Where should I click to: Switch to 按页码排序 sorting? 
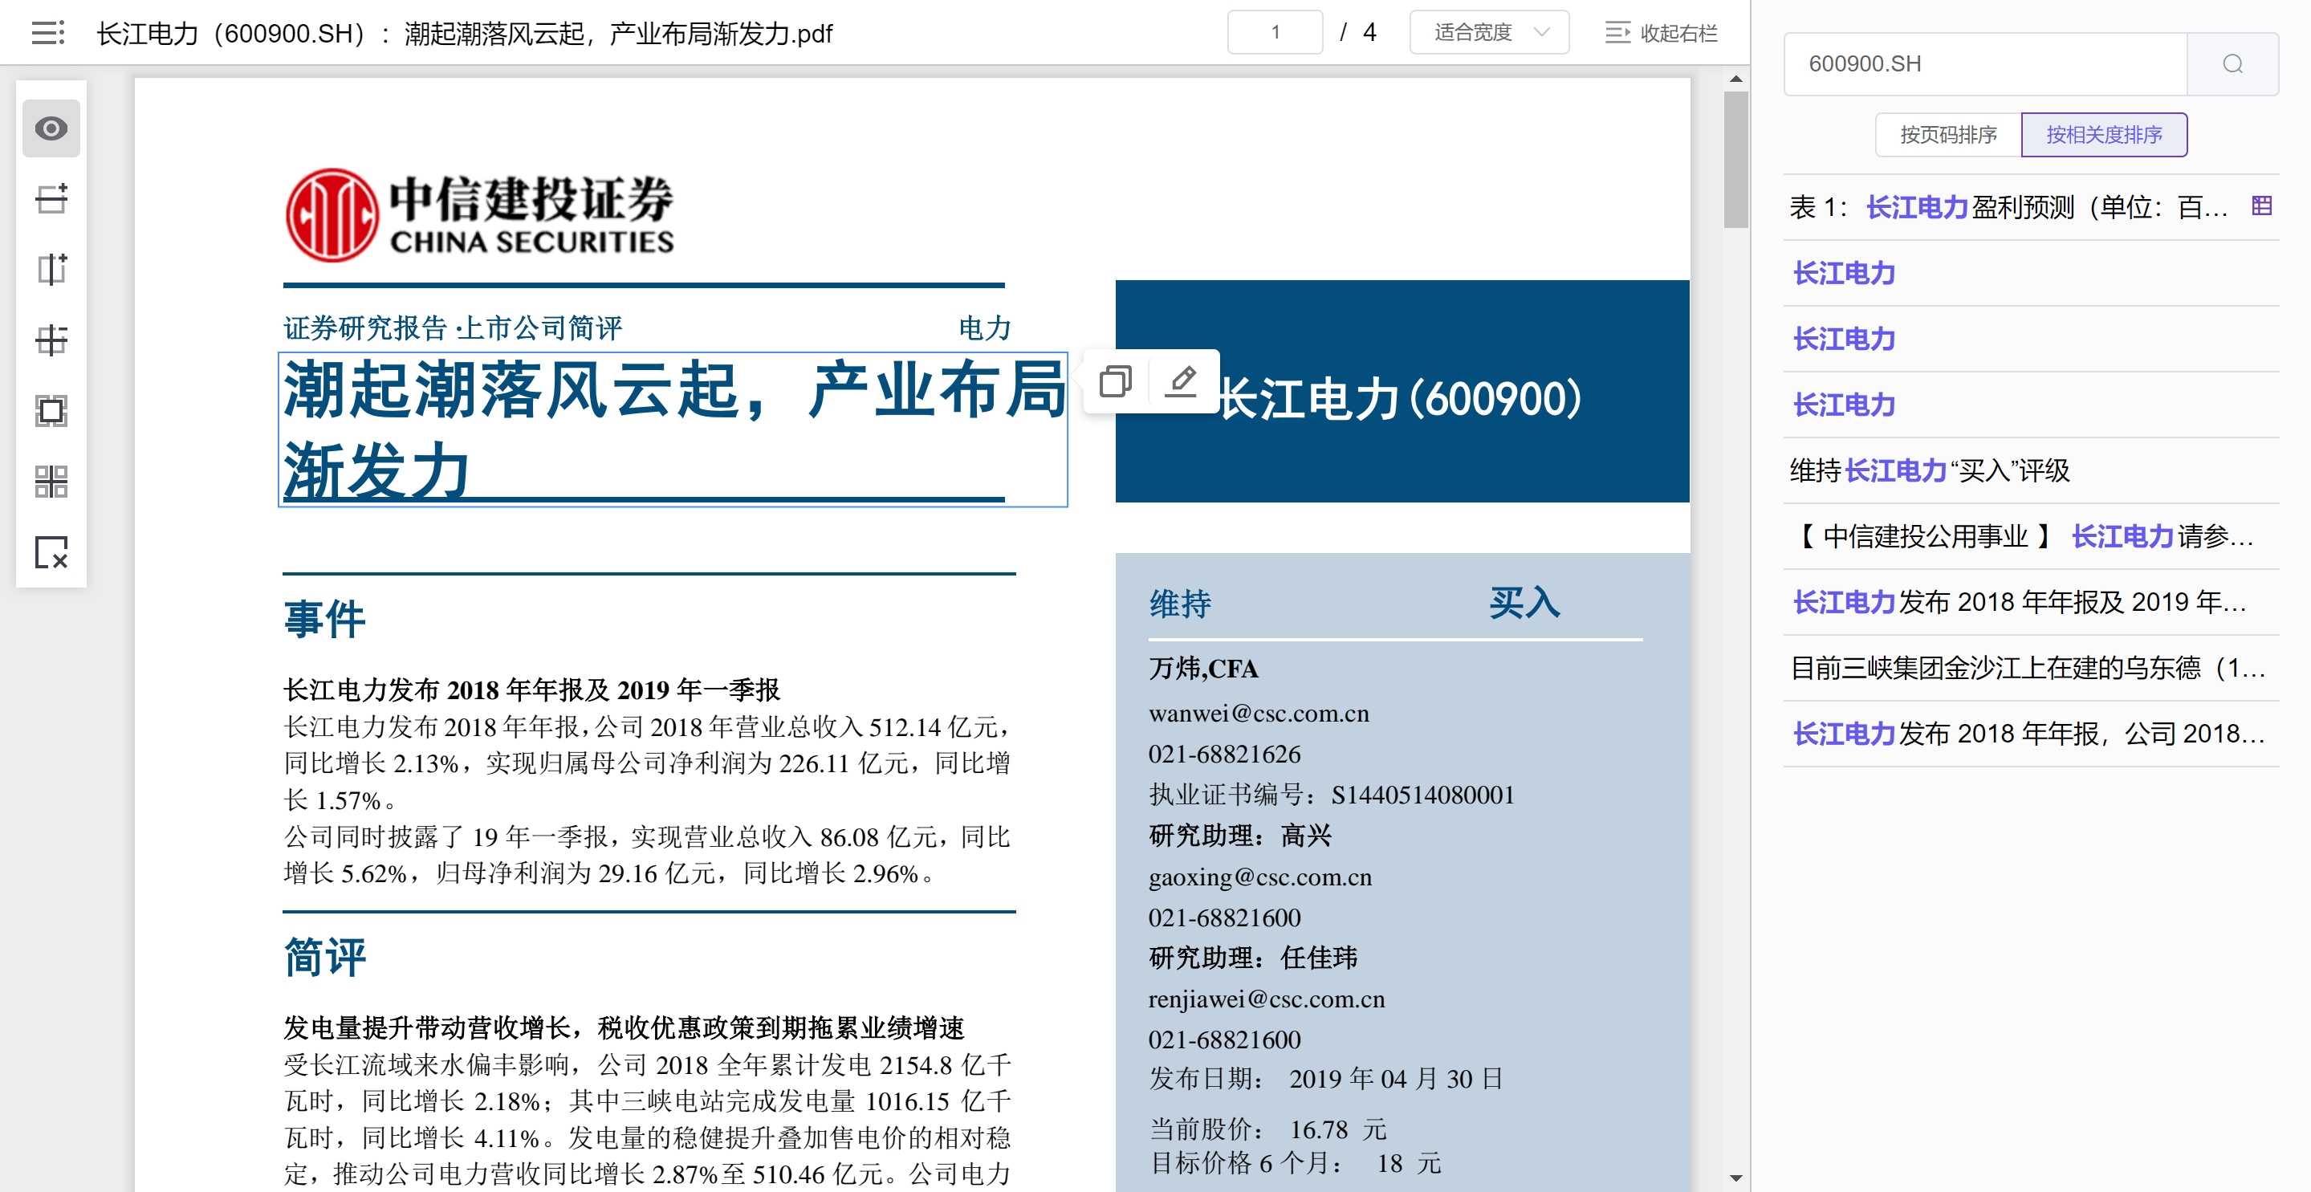tap(1947, 135)
